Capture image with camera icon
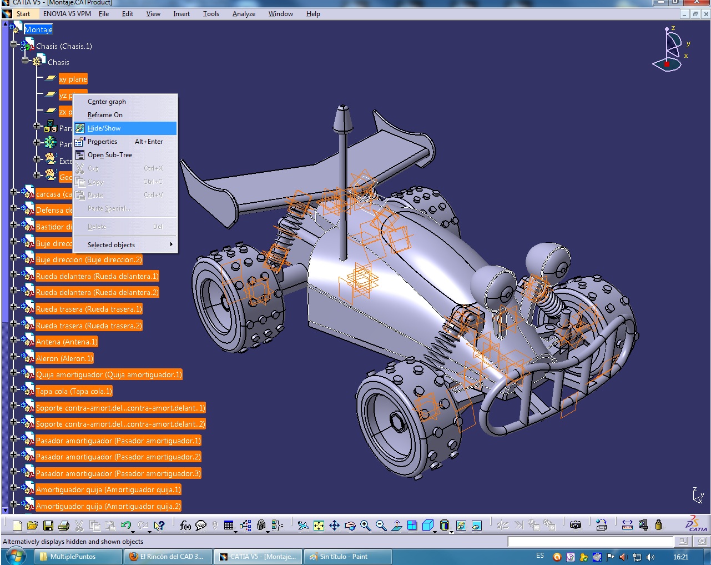 [x=576, y=525]
